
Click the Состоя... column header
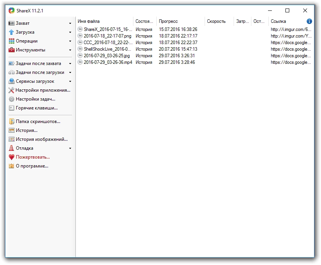[145, 21]
